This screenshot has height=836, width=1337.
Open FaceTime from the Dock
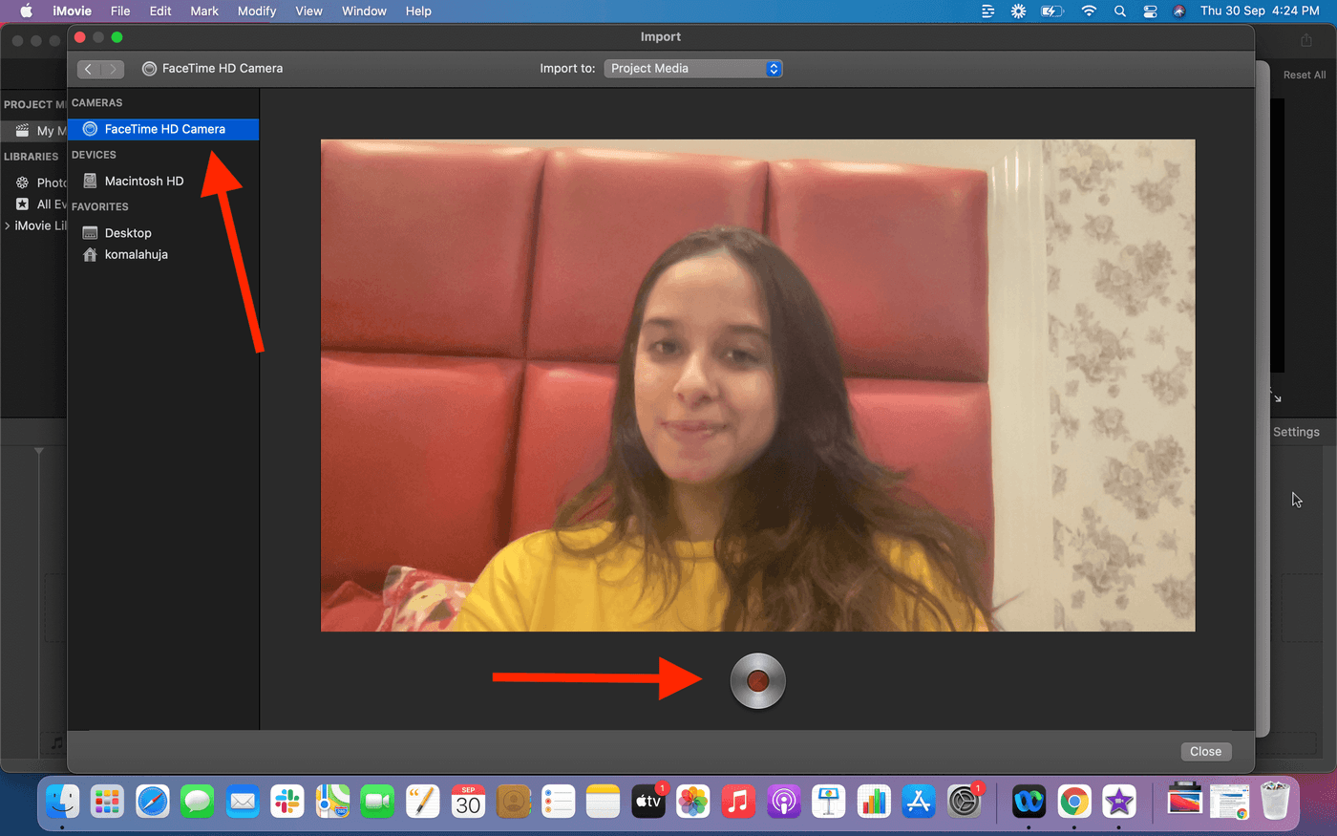point(377,802)
